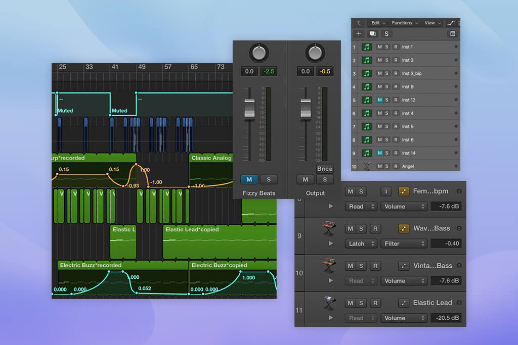Open the View menu
The width and height of the screenshot is (518, 345).
point(433,23)
